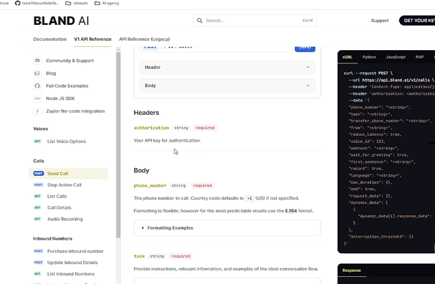Click the sidebar vertical scrollbar
The width and height of the screenshot is (435, 284).
pyautogui.click(x=118, y=144)
